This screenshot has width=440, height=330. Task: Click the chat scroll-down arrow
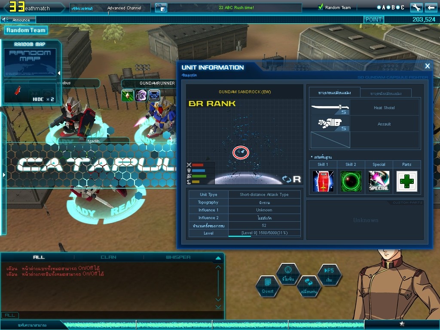218,299
